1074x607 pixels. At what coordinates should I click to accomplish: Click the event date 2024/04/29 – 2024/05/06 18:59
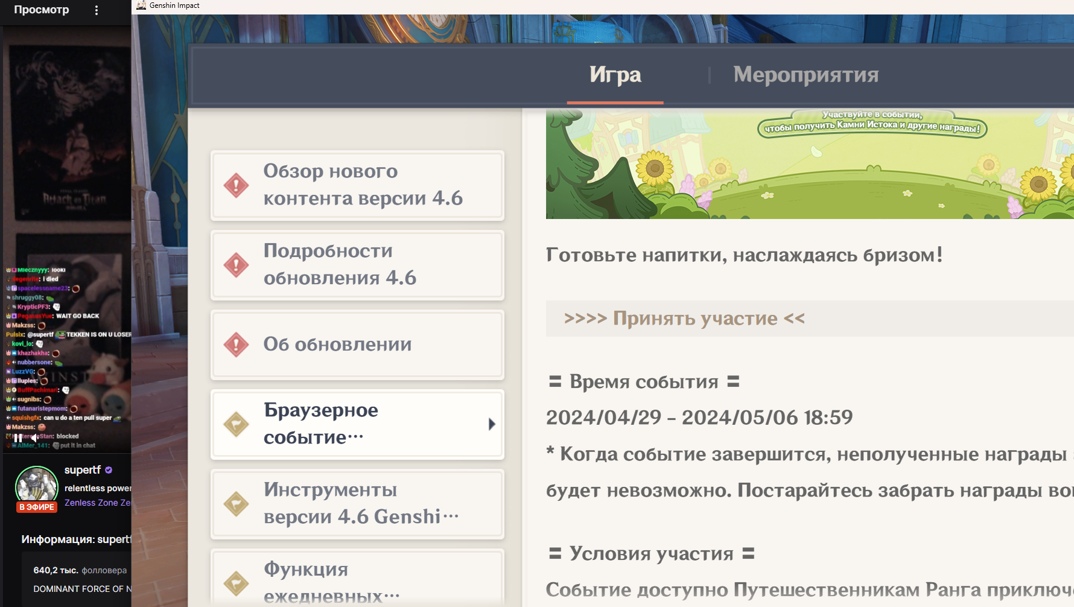click(x=699, y=417)
